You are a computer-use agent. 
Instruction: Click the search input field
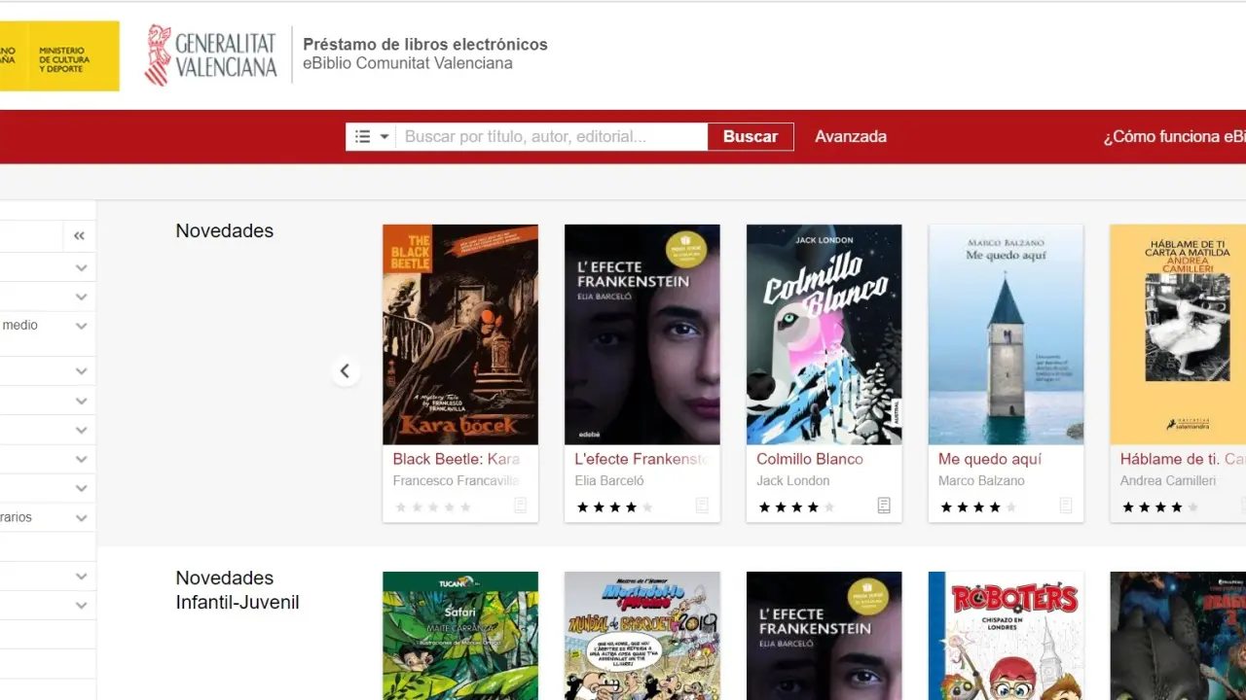(551, 137)
